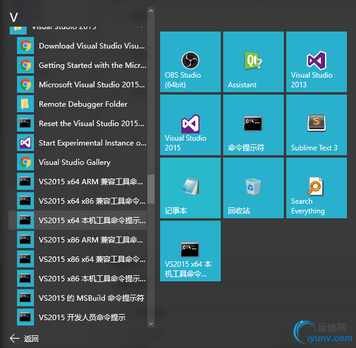
Task: Click Visual Studio icon for Start Experimental Instance
Action: [25, 143]
